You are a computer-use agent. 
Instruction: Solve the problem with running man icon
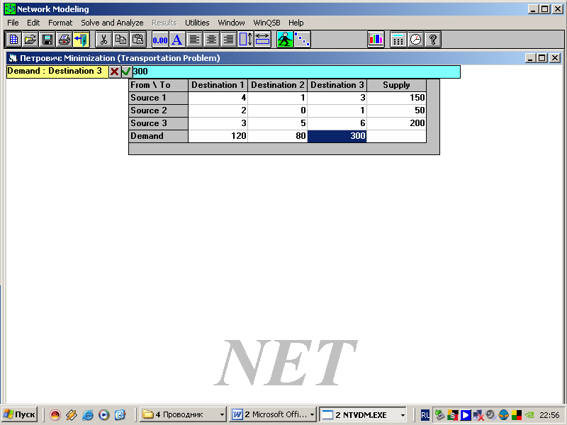(x=285, y=40)
